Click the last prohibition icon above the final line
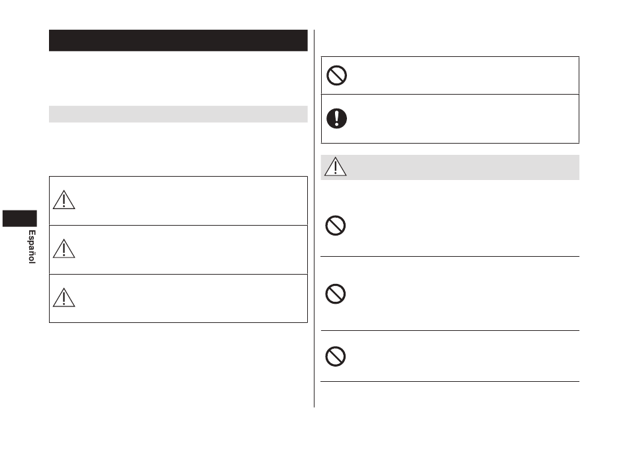This screenshot has height=450, width=629. pyautogui.click(x=336, y=356)
